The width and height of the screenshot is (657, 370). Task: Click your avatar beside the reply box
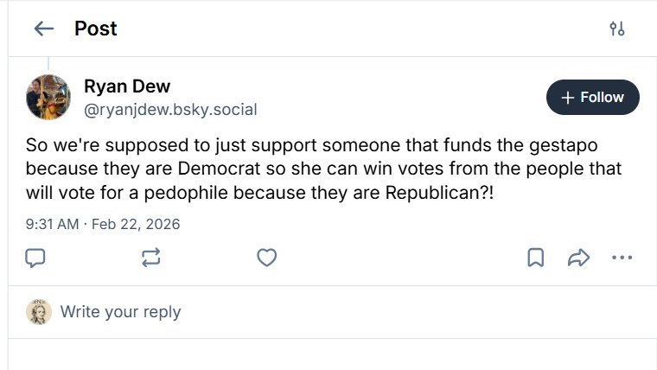tap(39, 312)
